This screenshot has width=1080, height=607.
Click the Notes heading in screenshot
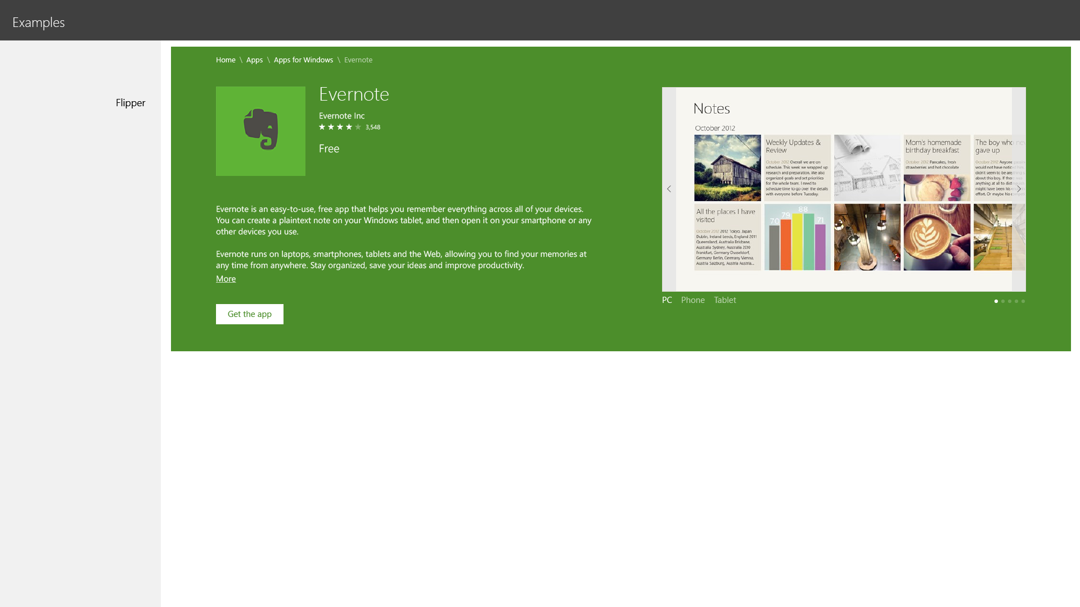point(712,108)
